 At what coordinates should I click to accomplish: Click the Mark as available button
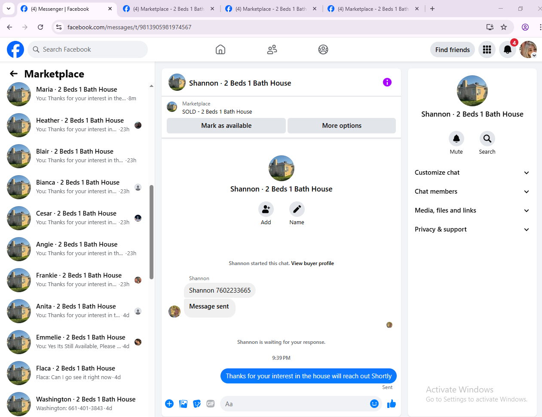tap(226, 126)
